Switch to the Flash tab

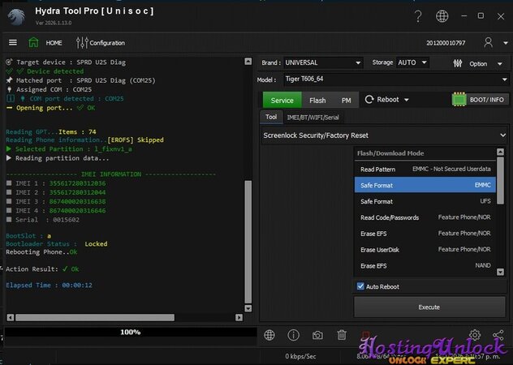317,101
